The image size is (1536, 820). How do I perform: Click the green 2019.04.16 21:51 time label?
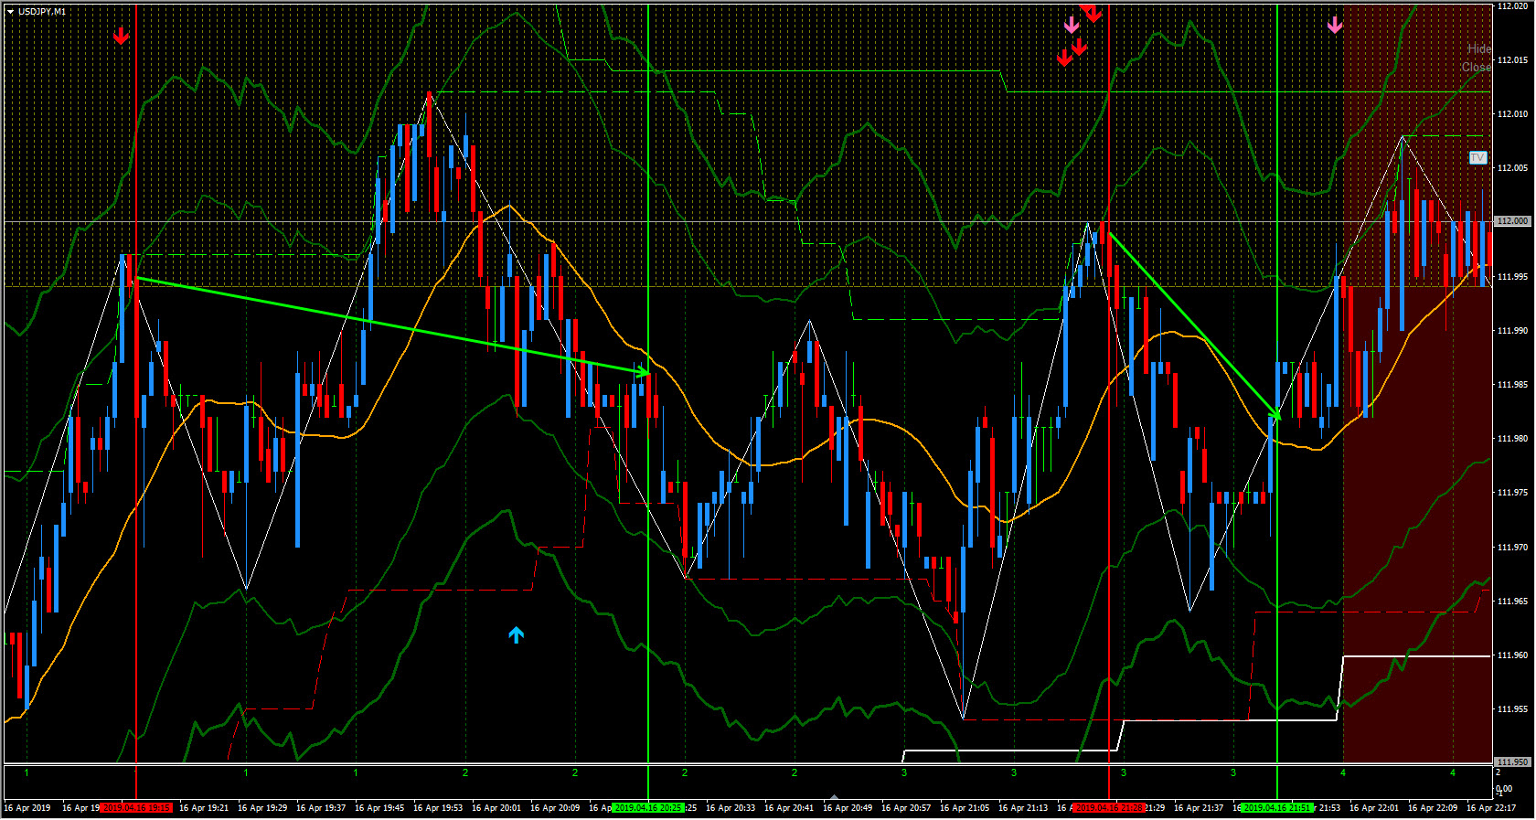[1277, 808]
